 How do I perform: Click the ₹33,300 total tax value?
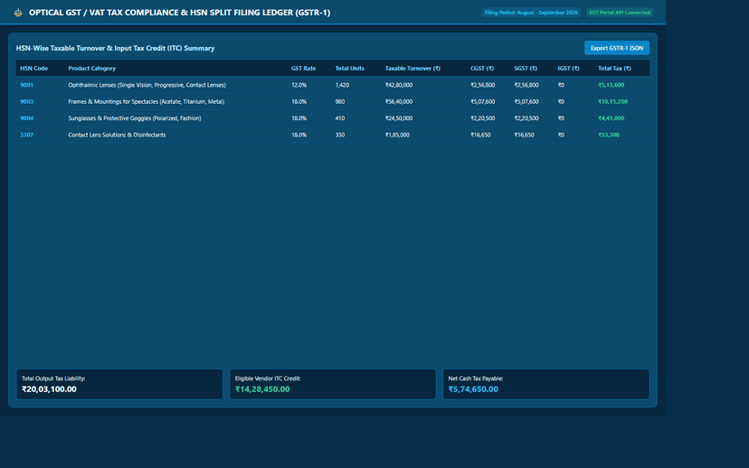point(609,135)
